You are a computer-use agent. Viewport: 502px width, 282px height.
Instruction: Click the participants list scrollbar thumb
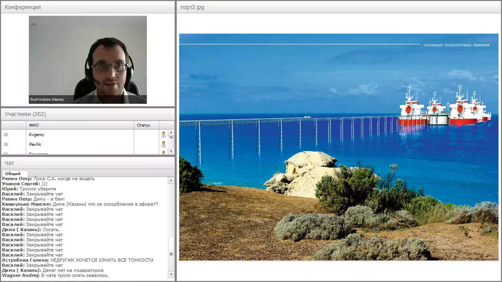pyautogui.click(x=171, y=137)
